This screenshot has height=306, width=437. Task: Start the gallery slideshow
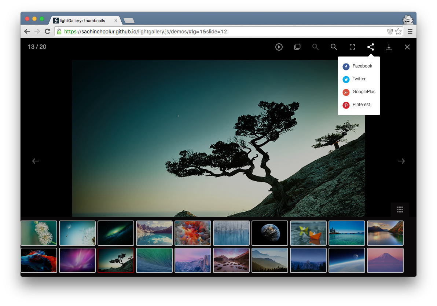pos(279,47)
